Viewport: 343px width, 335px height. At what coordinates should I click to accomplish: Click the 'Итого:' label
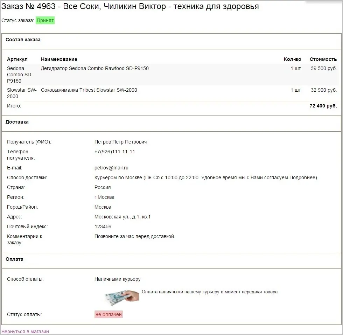(14, 106)
